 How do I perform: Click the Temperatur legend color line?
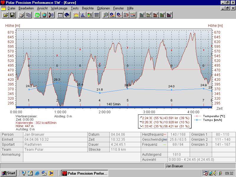point(197,116)
